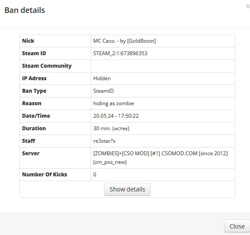Click the Number Of Kicks value 0
Screen dimensions: 250x235
pos(95,175)
